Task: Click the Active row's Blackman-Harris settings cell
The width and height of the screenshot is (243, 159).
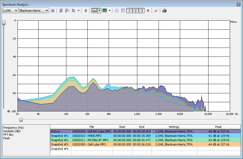Action: [x=174, y=131]
